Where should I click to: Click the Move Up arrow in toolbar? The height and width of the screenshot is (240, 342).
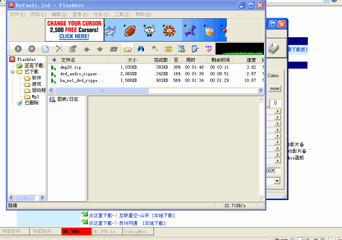pos(87,49)
